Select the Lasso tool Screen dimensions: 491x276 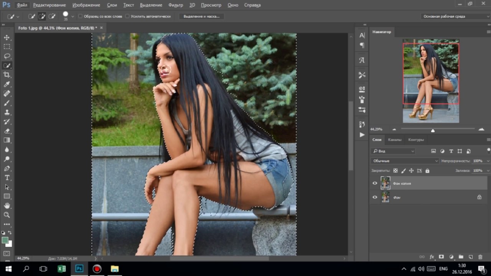tap(7, 56)
